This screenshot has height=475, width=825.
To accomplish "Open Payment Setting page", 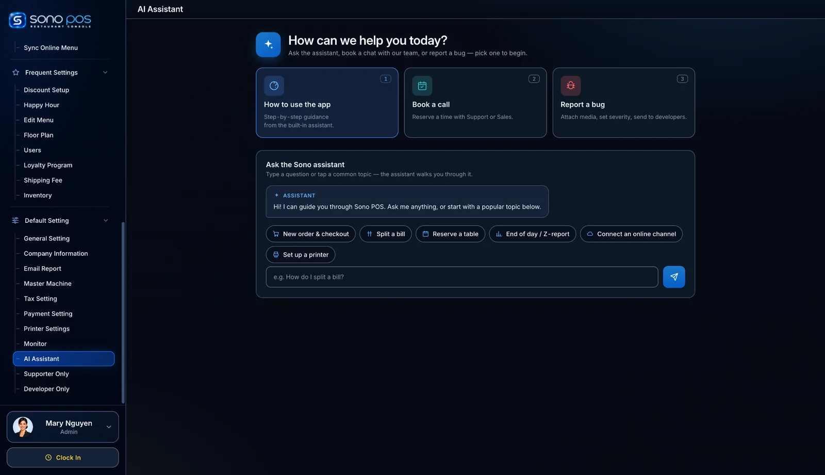I will [48, 314].
